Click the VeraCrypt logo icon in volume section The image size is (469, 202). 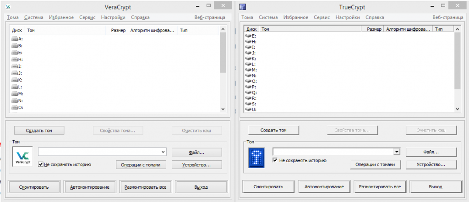22,157
